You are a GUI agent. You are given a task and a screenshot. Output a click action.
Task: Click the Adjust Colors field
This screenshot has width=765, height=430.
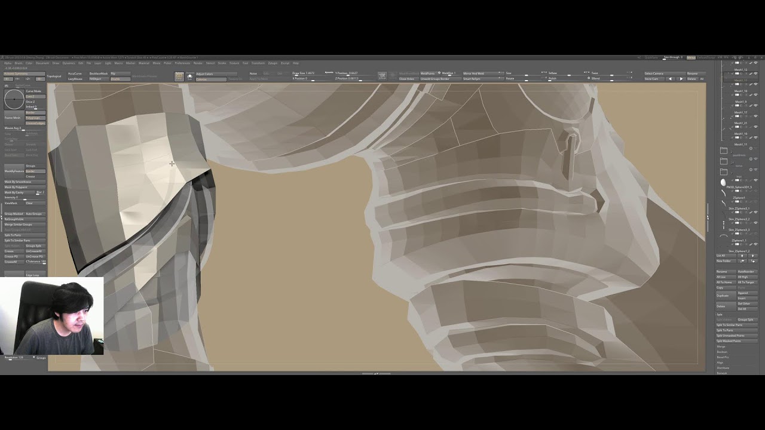click(x=216, y=74)
